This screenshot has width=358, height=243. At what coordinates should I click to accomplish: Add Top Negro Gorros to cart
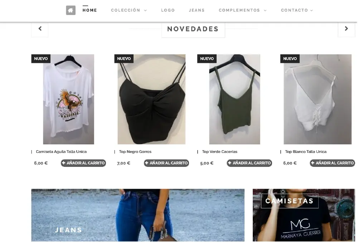click(x=166, y=163)
